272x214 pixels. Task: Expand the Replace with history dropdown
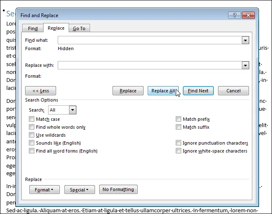pos(245,66)
